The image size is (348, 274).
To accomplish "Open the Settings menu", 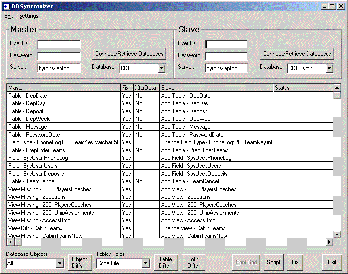I will 28,16.
